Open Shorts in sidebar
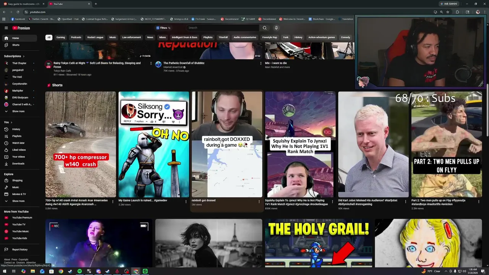The height and width of the screenshot is (275, 489). (20, 45)
